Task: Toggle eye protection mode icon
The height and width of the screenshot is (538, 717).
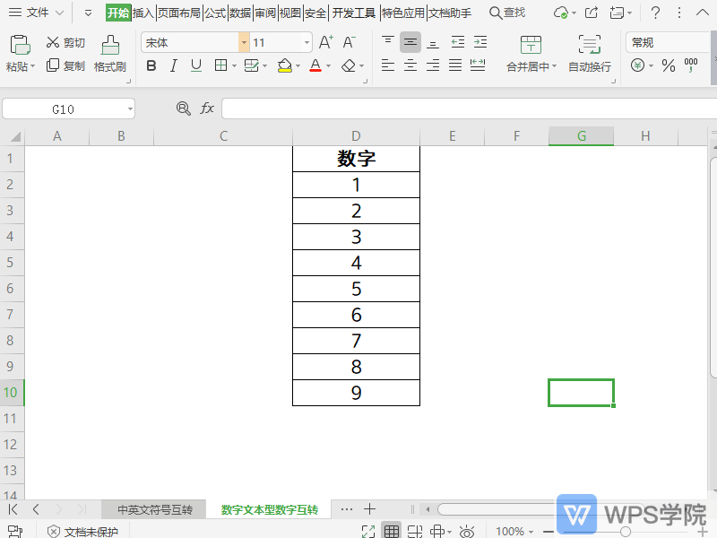Action: point(467,532)
